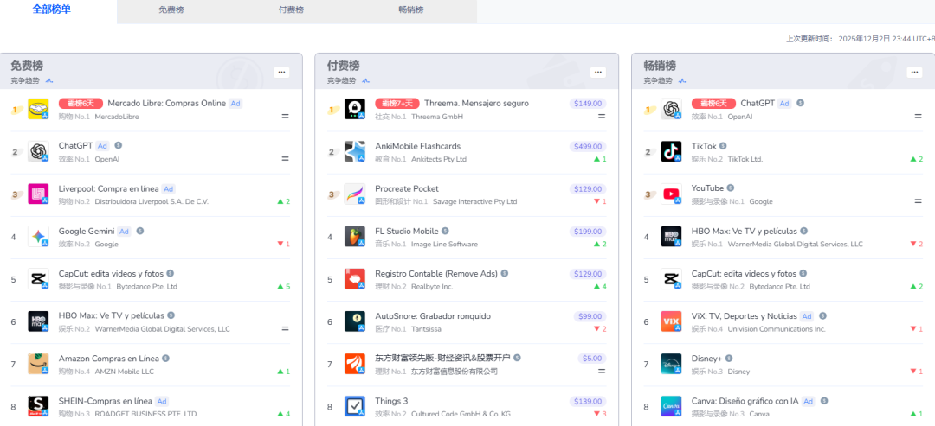Switch to the 全部榜单 tab
The image size is (935, 426).
pyautogui.click(x=52, y=10)
